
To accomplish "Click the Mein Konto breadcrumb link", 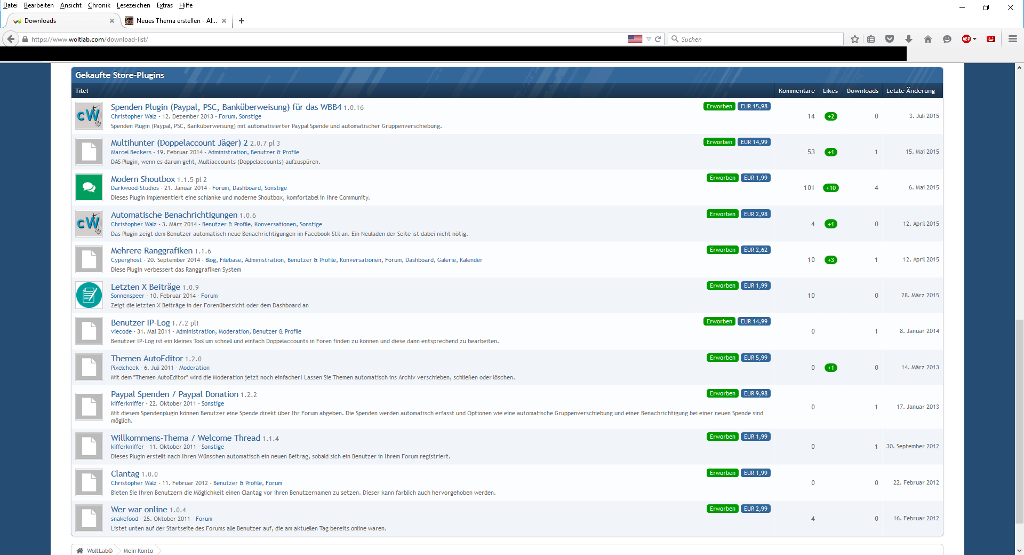I will 138,551.
